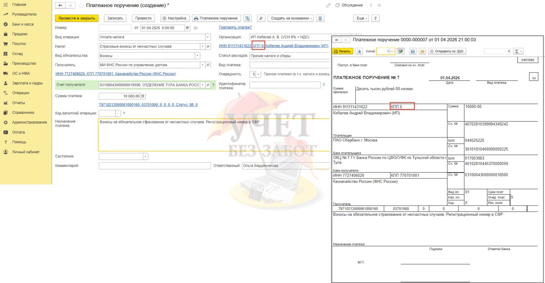Add document to favorites with star icon
This screenshot has width=545, height=283.
pos(81,6)
